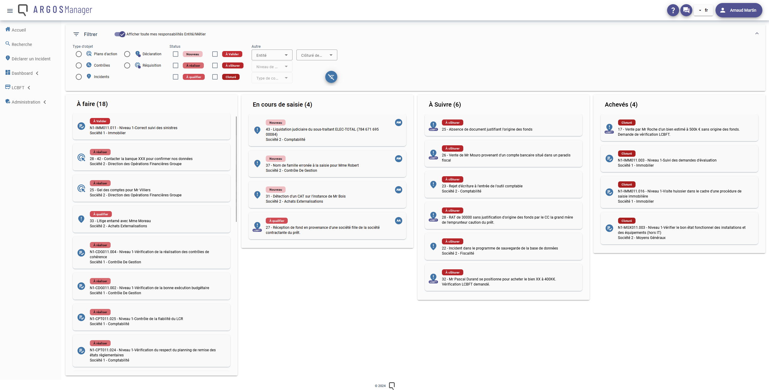The height and width of the screenshot is (390, 769).
Task: Open the fr language selector
Action: coord(703,10)
